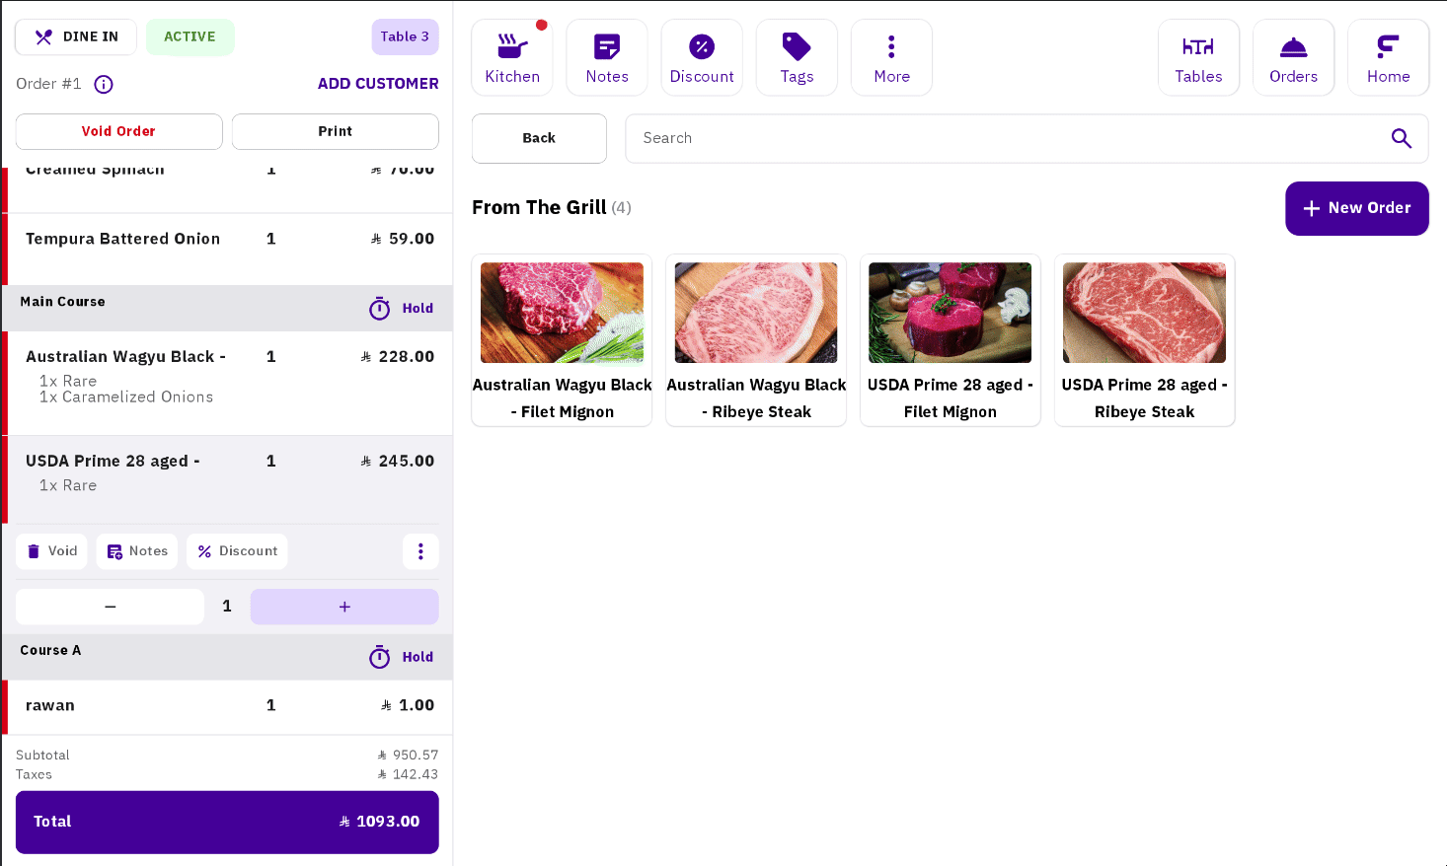Open the Orders list

point(1292,57)
